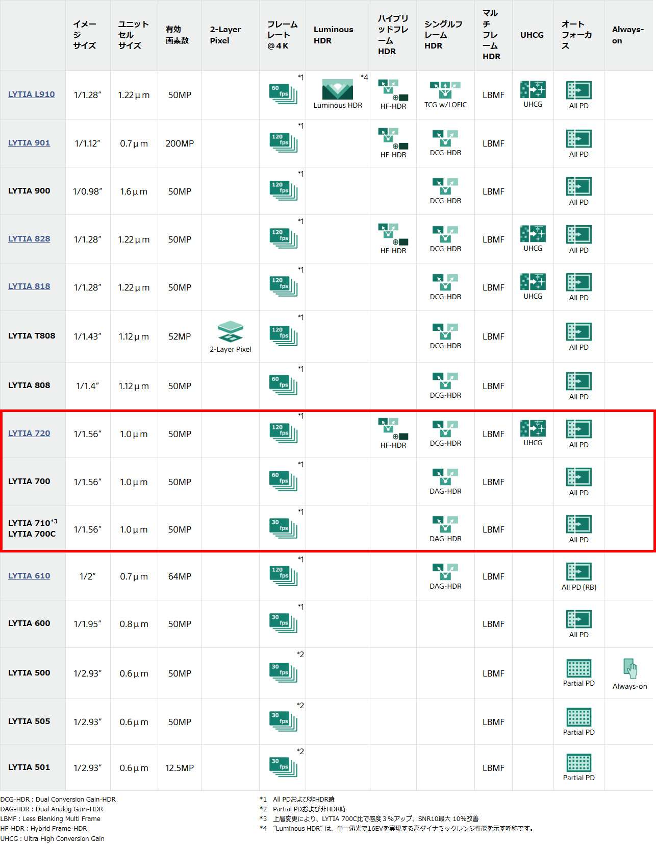The image size is (656, 844).
Task: Click the UHCG column header
Action: point(532,35)
